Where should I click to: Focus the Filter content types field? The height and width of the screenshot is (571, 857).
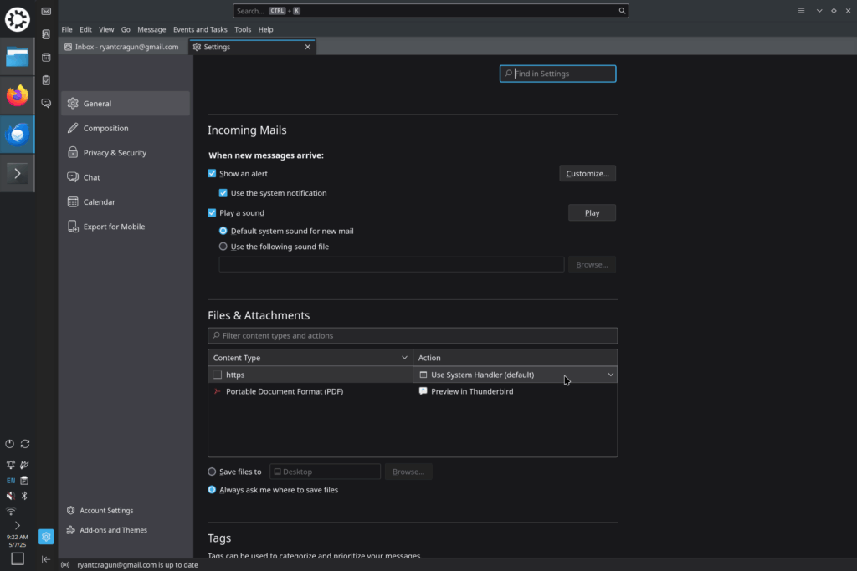coord(413,336)
